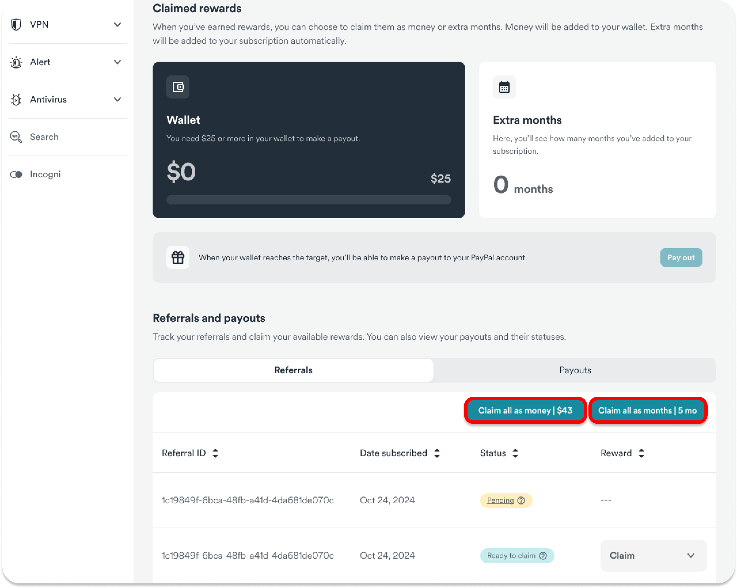Sort table by Referral ID
Screen dimensions: 737x588
[x=215, y=453]
